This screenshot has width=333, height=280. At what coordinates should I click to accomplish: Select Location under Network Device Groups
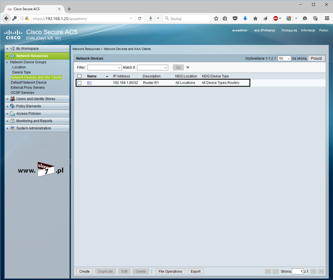pos(19,67)
